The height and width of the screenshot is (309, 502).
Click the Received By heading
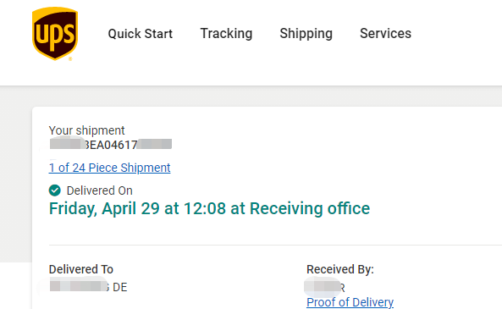point(340,269)
